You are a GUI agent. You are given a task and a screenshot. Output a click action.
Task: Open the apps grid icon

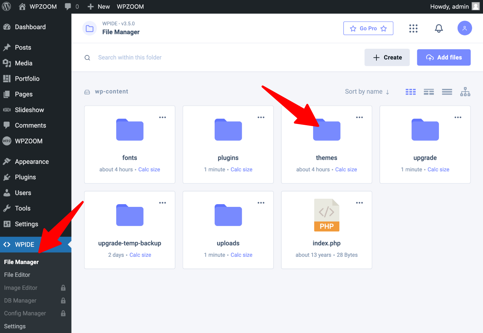pyautogui.click(x=413, y=28)
